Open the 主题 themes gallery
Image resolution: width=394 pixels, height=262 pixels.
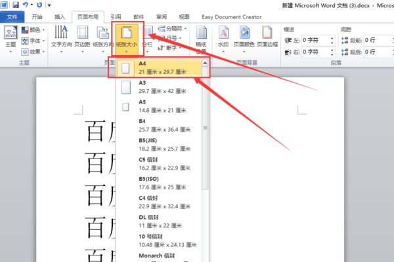[11, 39]
